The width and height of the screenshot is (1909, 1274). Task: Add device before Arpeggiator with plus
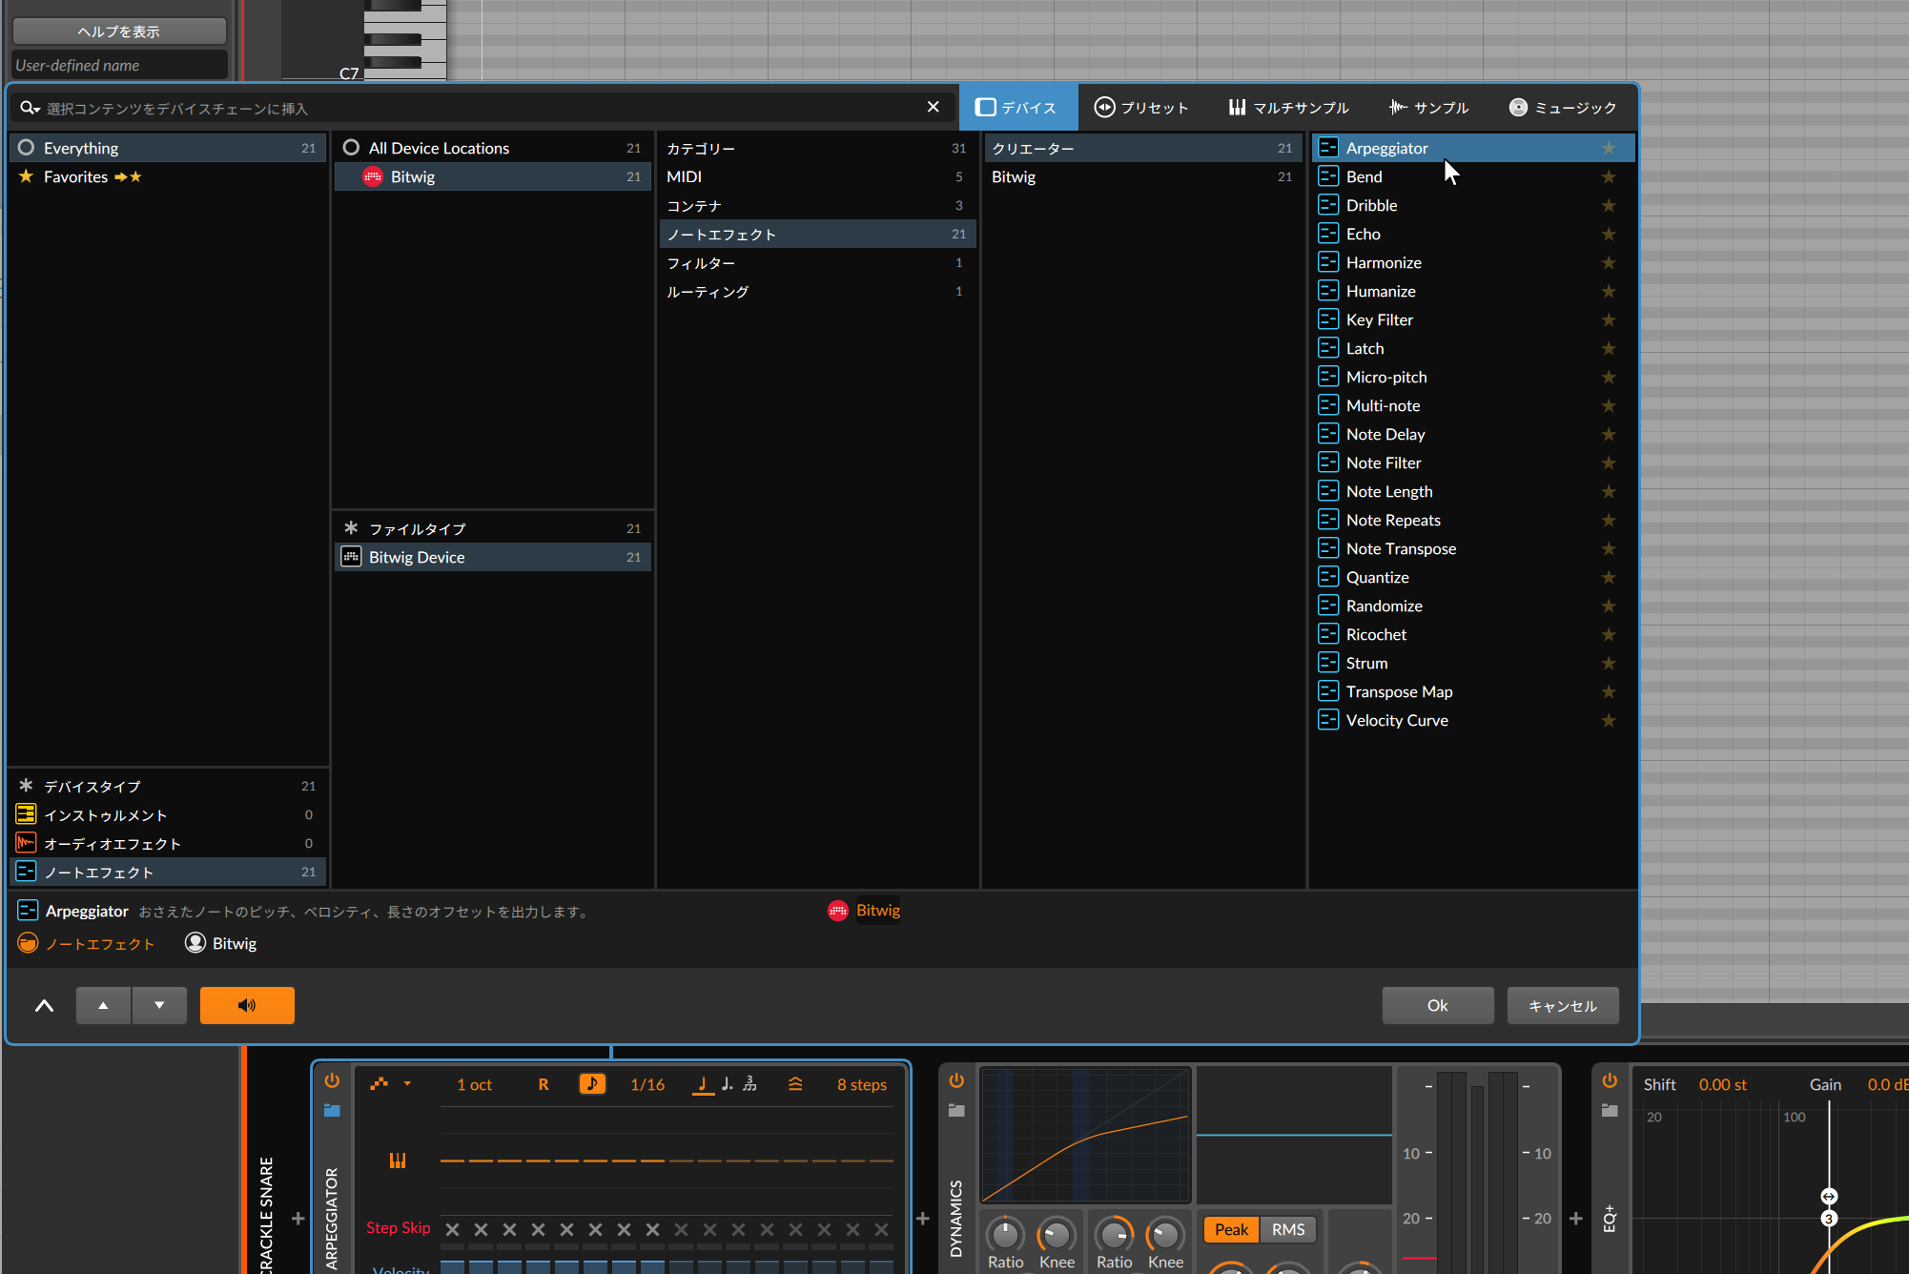click(x=298, y=1218)
